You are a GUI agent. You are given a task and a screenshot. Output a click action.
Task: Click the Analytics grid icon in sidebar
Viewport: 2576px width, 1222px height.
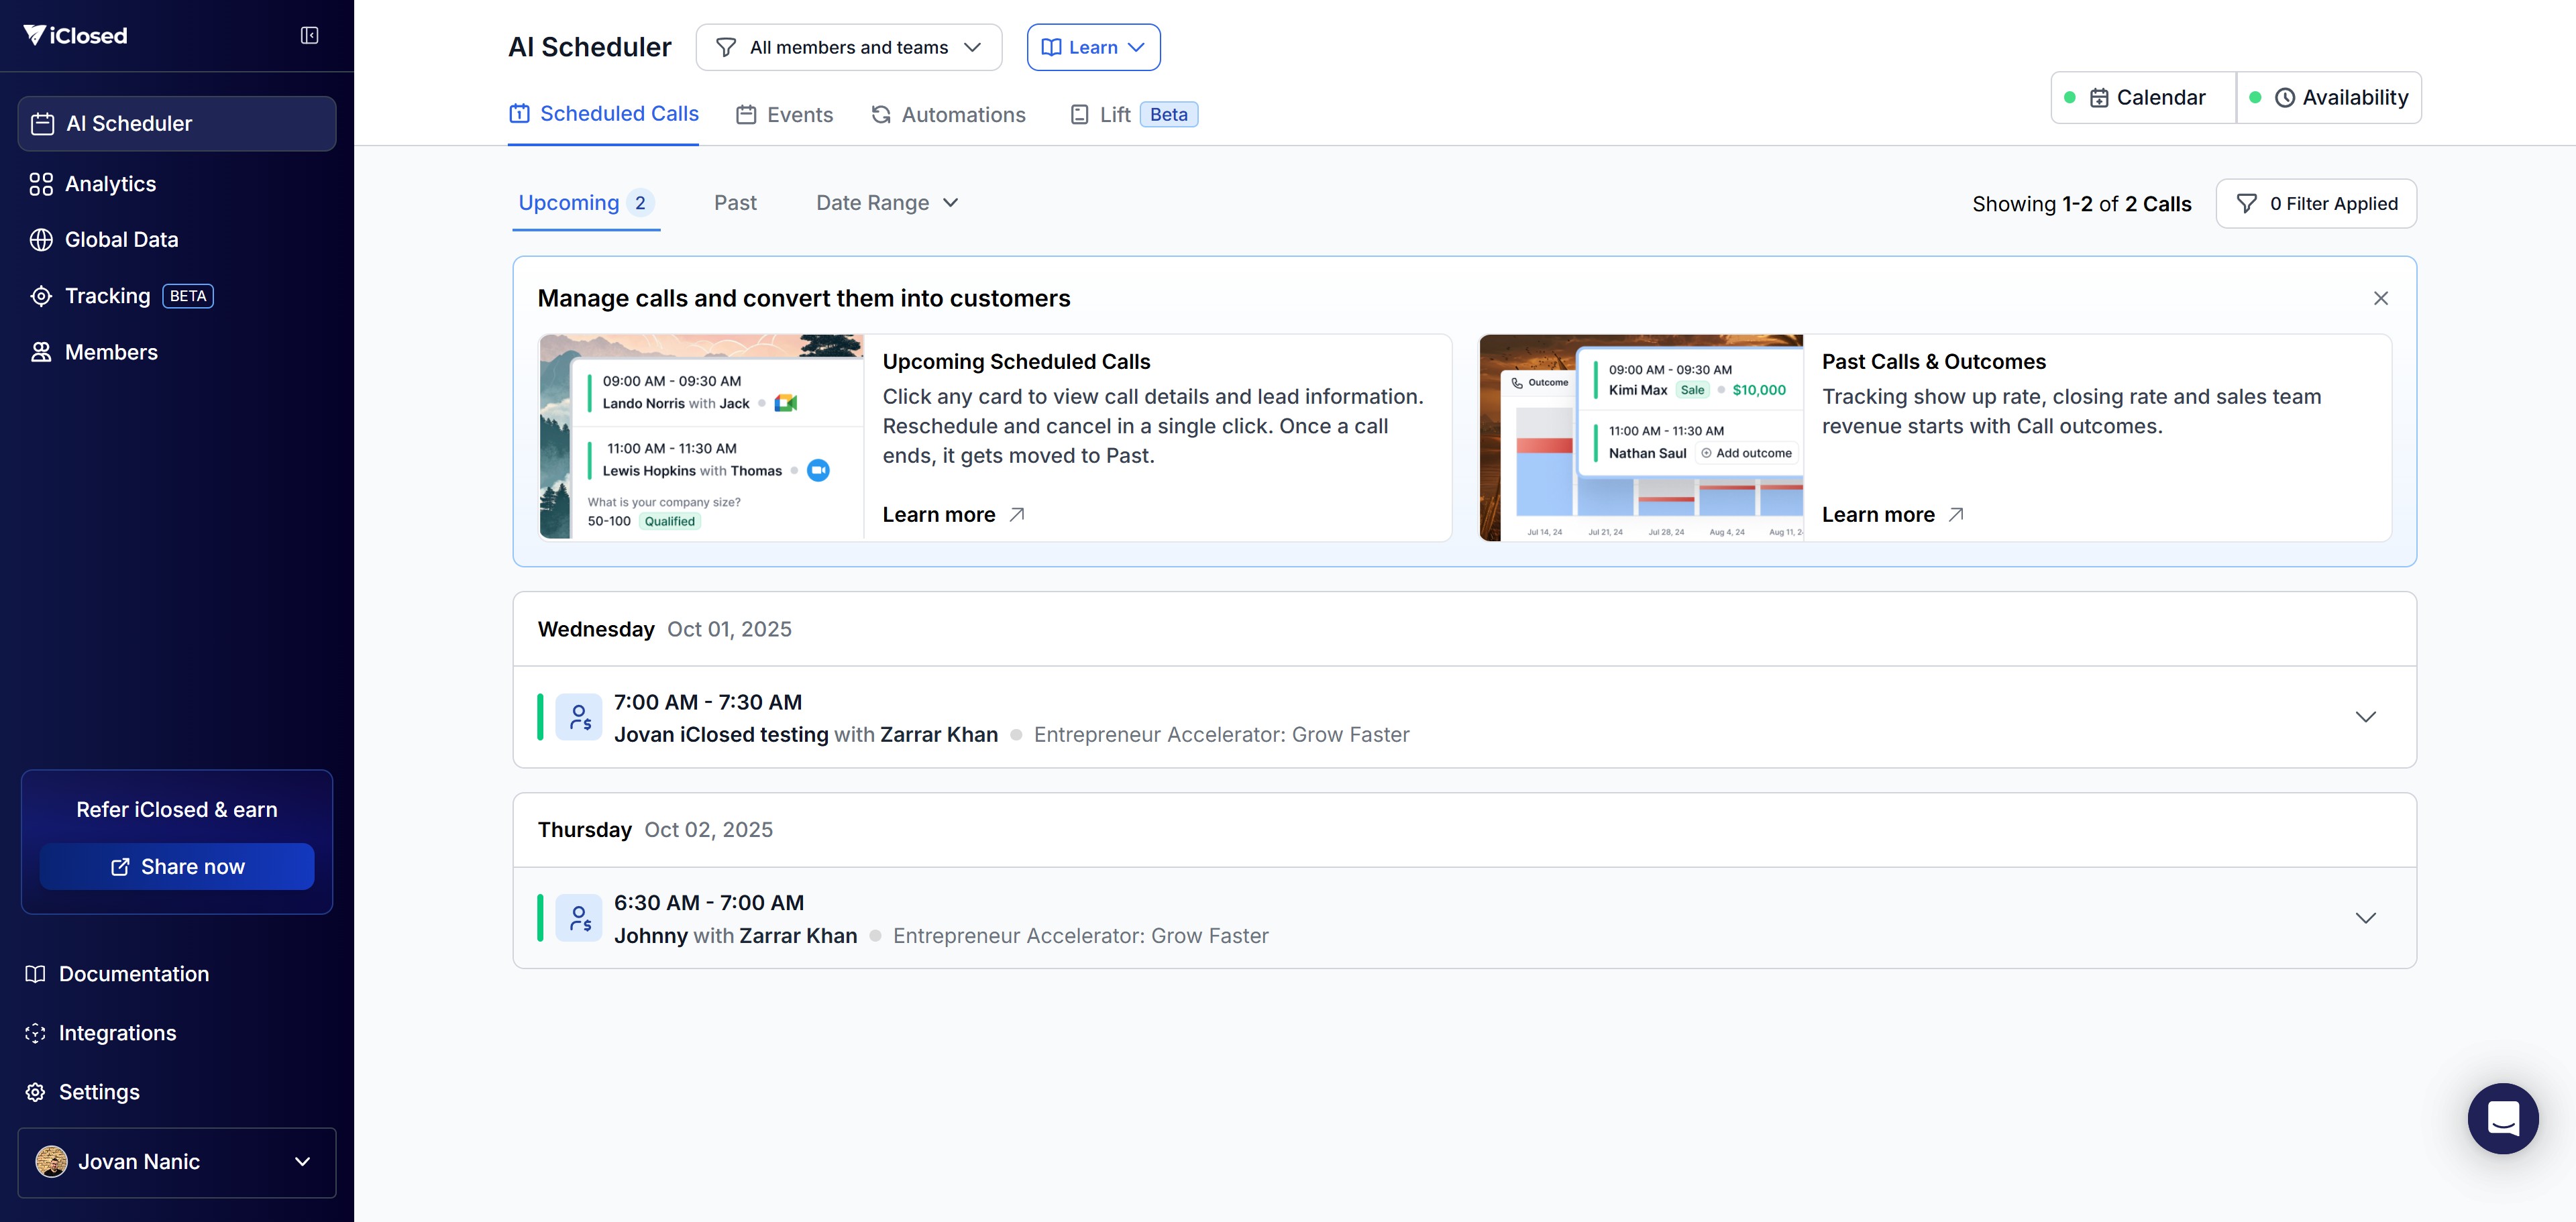pyautogui.click(x=41, y=184)
